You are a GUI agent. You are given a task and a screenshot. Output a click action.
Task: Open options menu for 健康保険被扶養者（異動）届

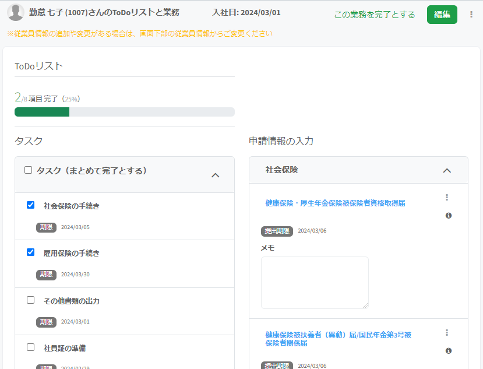[447, 333]
